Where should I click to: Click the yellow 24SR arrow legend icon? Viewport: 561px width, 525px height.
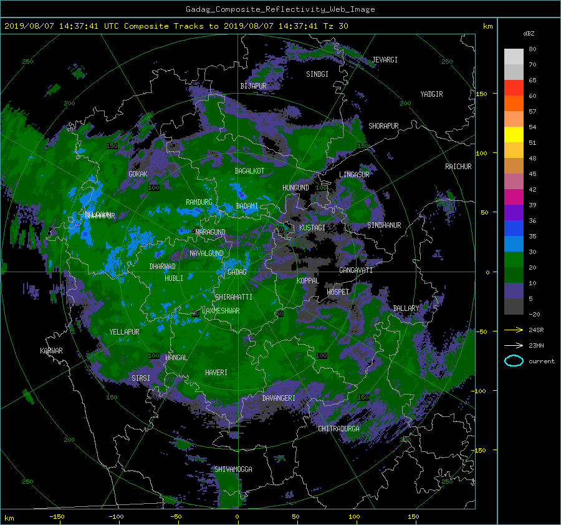point(514,330)
